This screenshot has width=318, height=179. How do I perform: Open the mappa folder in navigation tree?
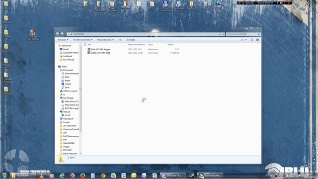point(65,147)
